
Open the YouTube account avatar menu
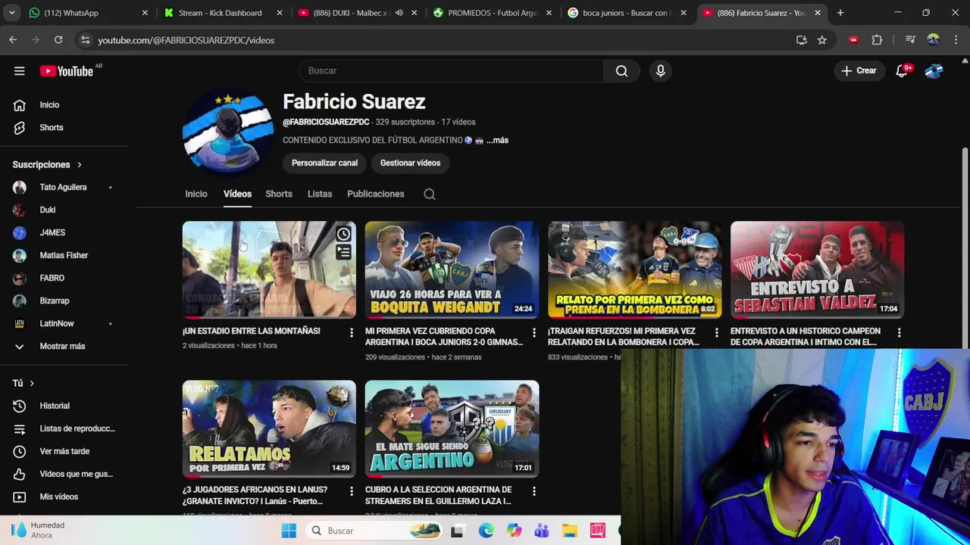[934, 71]
